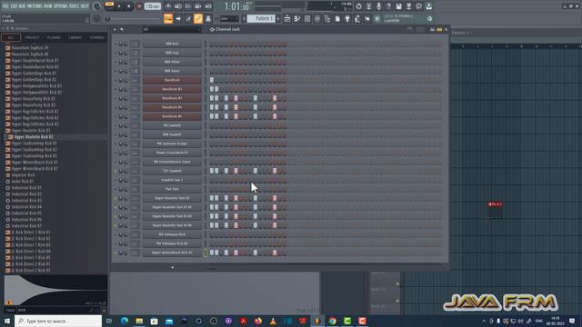Mute the 707 Cowbell channel
This screenshot has width=582, height=327.
[115, 171]
